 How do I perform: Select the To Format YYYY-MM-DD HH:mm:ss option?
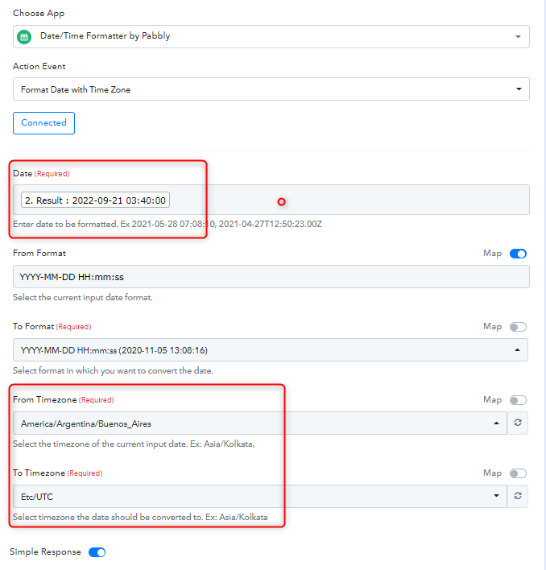tap(271, 350)
